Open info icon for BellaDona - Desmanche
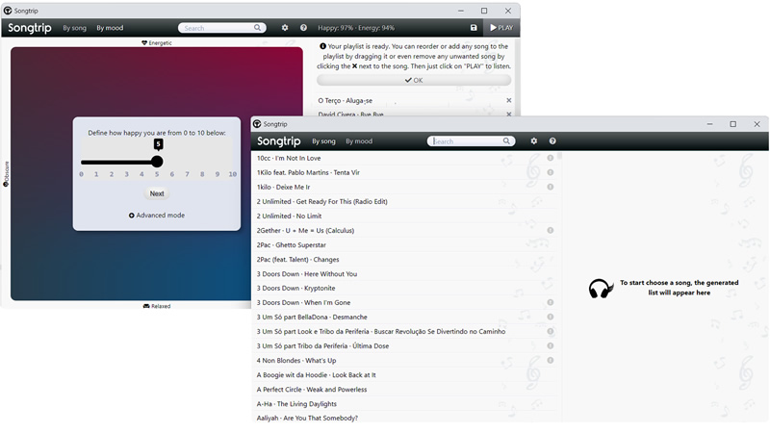The width and height of the screenshot is (770, 433). click(550, 318)
